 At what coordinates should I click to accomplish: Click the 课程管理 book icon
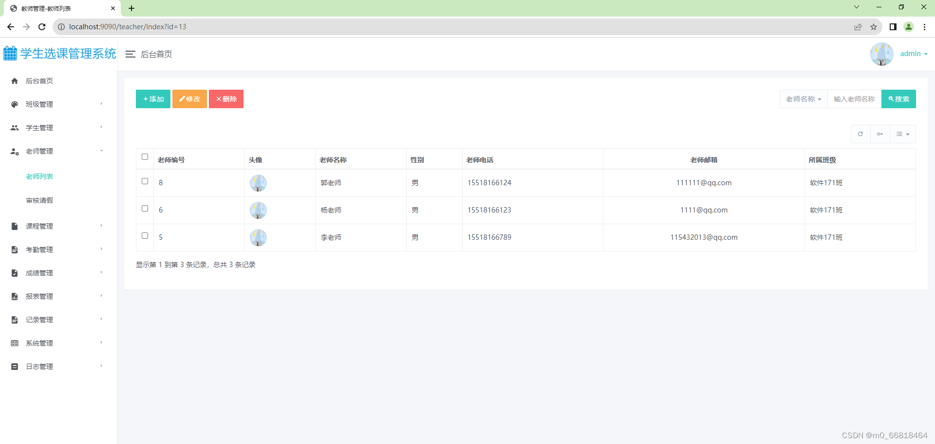[x=15, y=226]
